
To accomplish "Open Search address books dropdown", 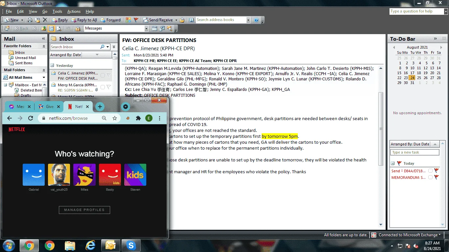I will (248, 20).
